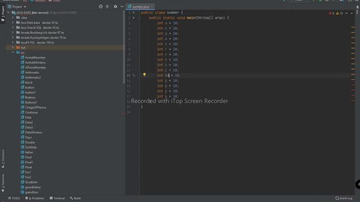Go to next highlighted error arrow
360x202 pixels.
coord(352,13)
